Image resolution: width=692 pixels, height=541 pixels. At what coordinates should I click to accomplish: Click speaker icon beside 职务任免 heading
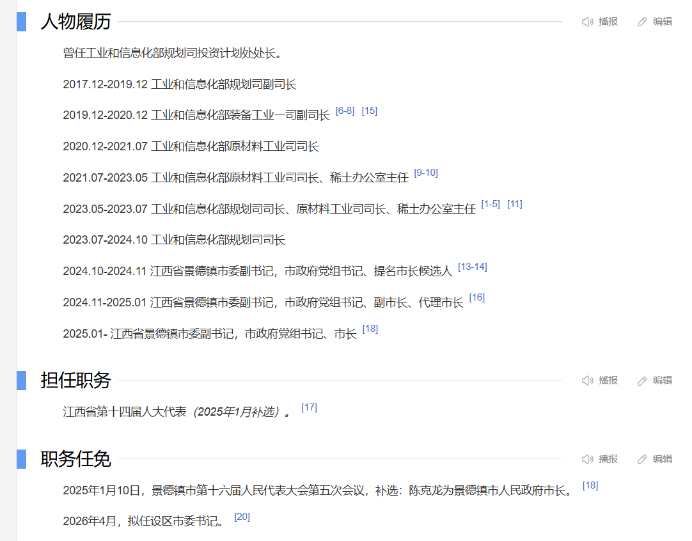click(587, 459)
